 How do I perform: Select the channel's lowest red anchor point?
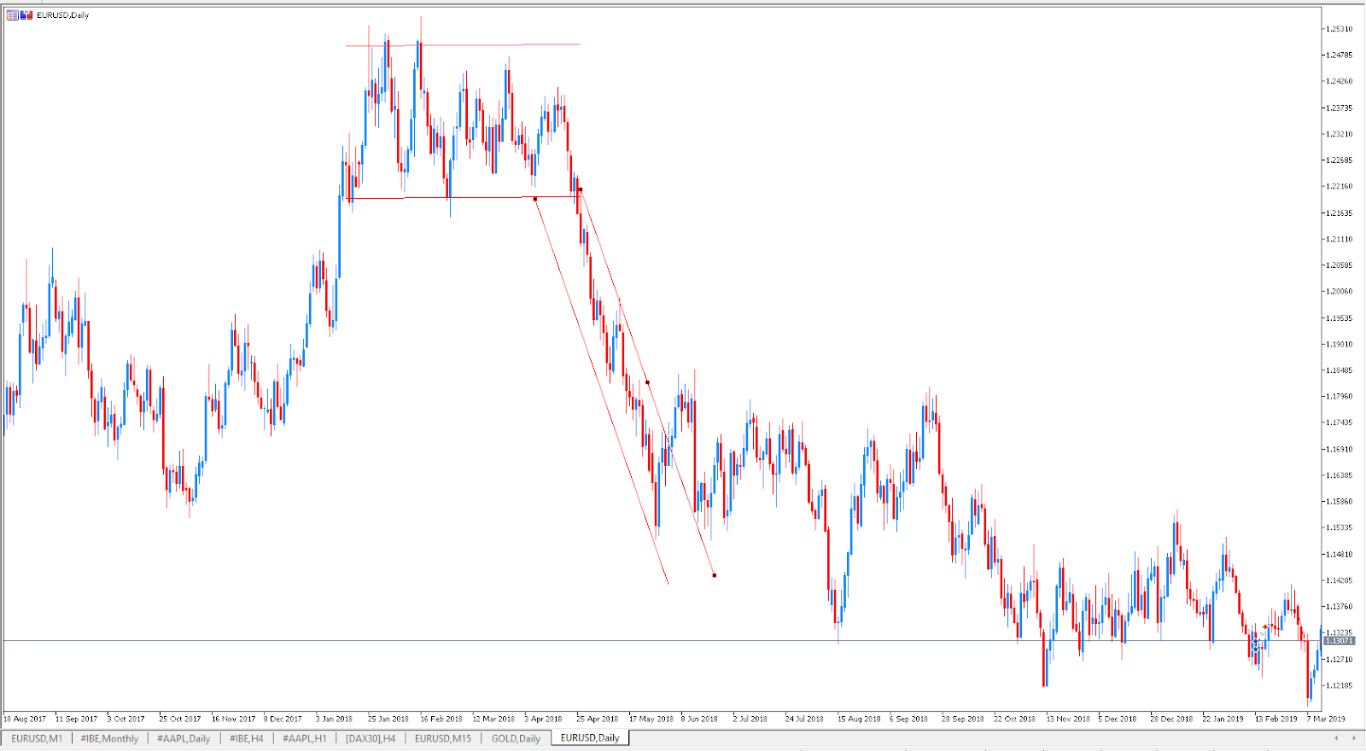point(714,575)
